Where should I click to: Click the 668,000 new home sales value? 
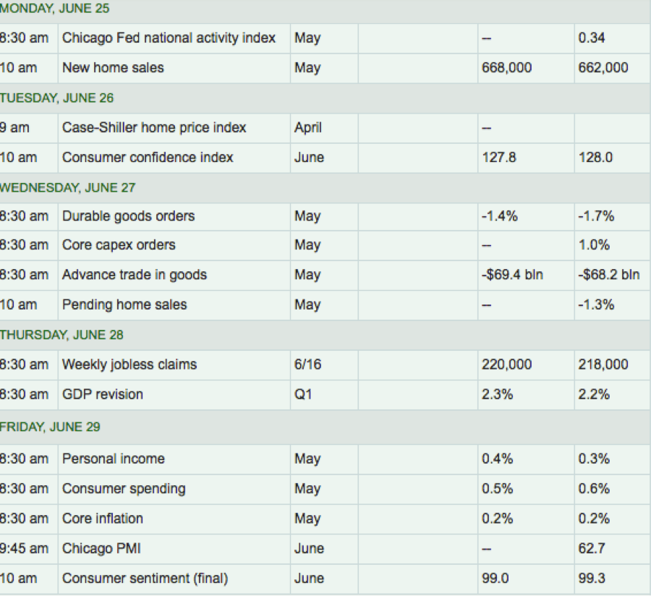point(506,68)
